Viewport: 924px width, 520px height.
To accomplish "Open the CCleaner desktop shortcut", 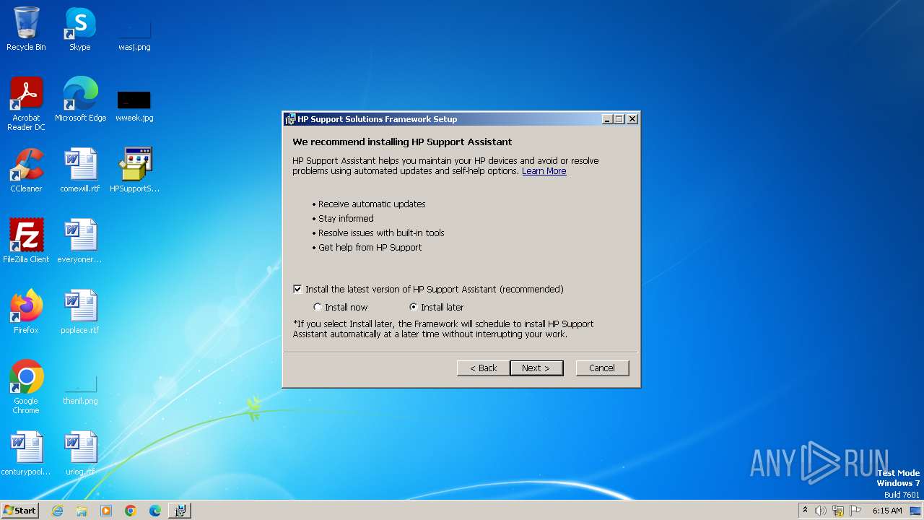I will 26,170.
